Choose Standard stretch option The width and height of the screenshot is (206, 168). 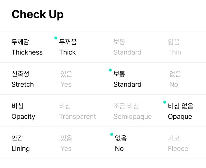click(x=127, y=79)
